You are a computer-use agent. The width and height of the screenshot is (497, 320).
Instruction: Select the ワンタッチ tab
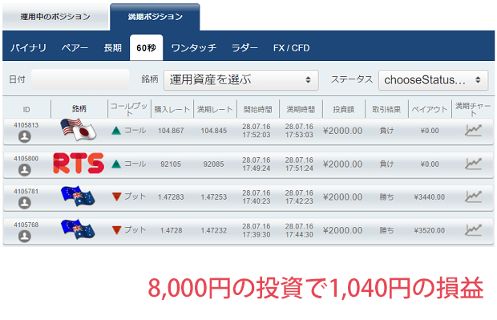pyautogui.click(x=194, y=48)
